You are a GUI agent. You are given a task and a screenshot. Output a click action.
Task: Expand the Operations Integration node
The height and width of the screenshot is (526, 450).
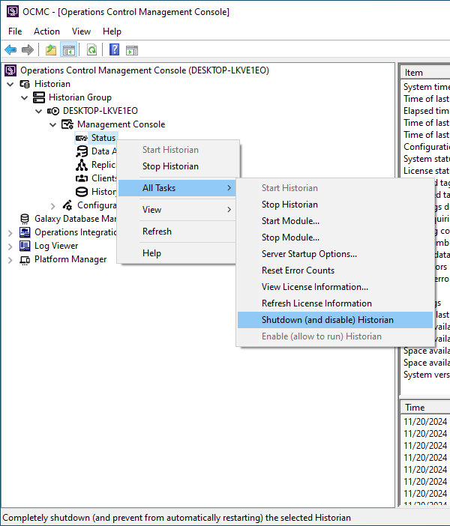(10, 233)
